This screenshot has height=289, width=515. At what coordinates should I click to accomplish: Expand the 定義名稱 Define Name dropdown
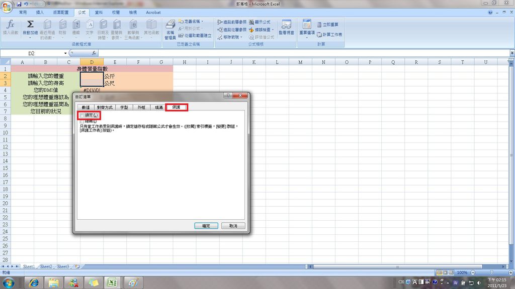point(202,21)
